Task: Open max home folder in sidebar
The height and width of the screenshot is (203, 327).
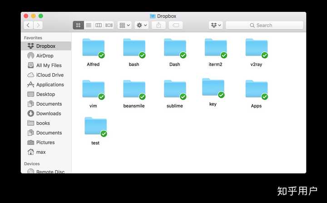Action: (x=46, y=152)
